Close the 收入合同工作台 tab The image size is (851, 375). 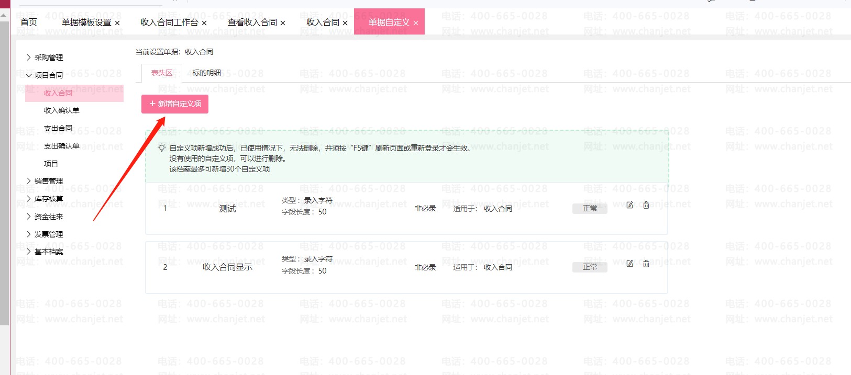[x=204, y=23]
